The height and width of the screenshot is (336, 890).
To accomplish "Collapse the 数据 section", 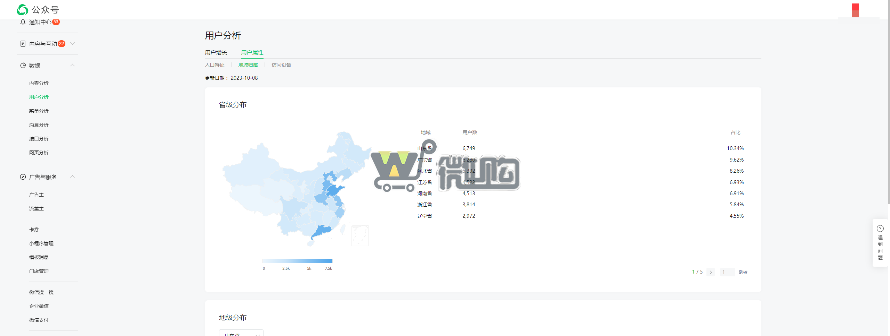I will point(72,66).
